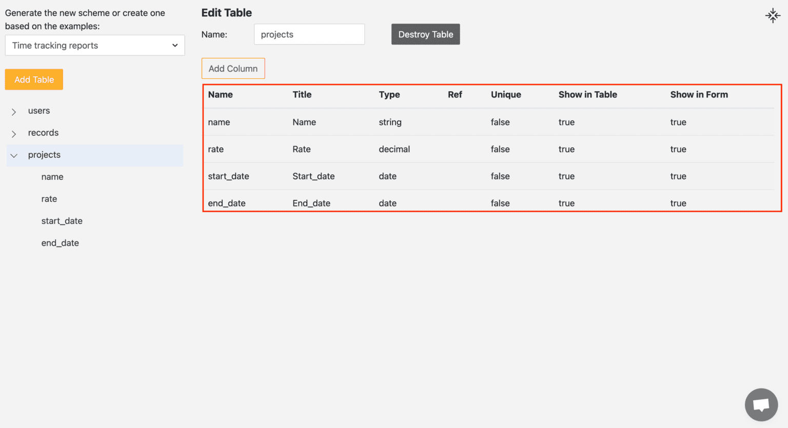Image resolution: width=788 pixels, height=428 pixels.
Task: Expand the users table in sidebar
Action: coord(13,111)
